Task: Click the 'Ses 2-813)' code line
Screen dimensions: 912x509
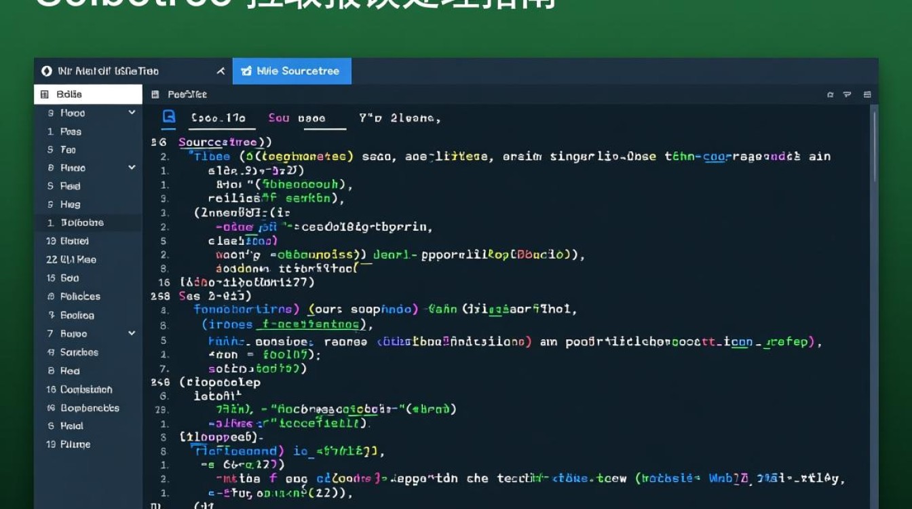Action: [215, 296]
